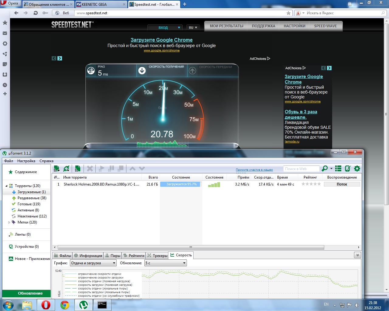Click the Поток streaming button

coord(342,184)
